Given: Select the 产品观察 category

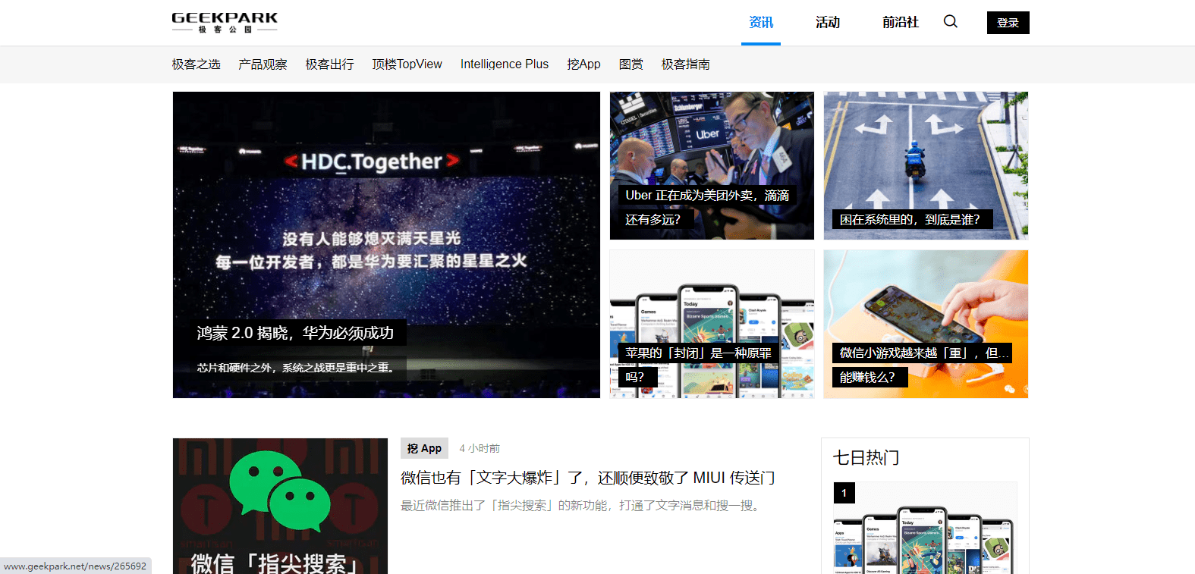Looking at the screenshot, I should tap(263, 64).
